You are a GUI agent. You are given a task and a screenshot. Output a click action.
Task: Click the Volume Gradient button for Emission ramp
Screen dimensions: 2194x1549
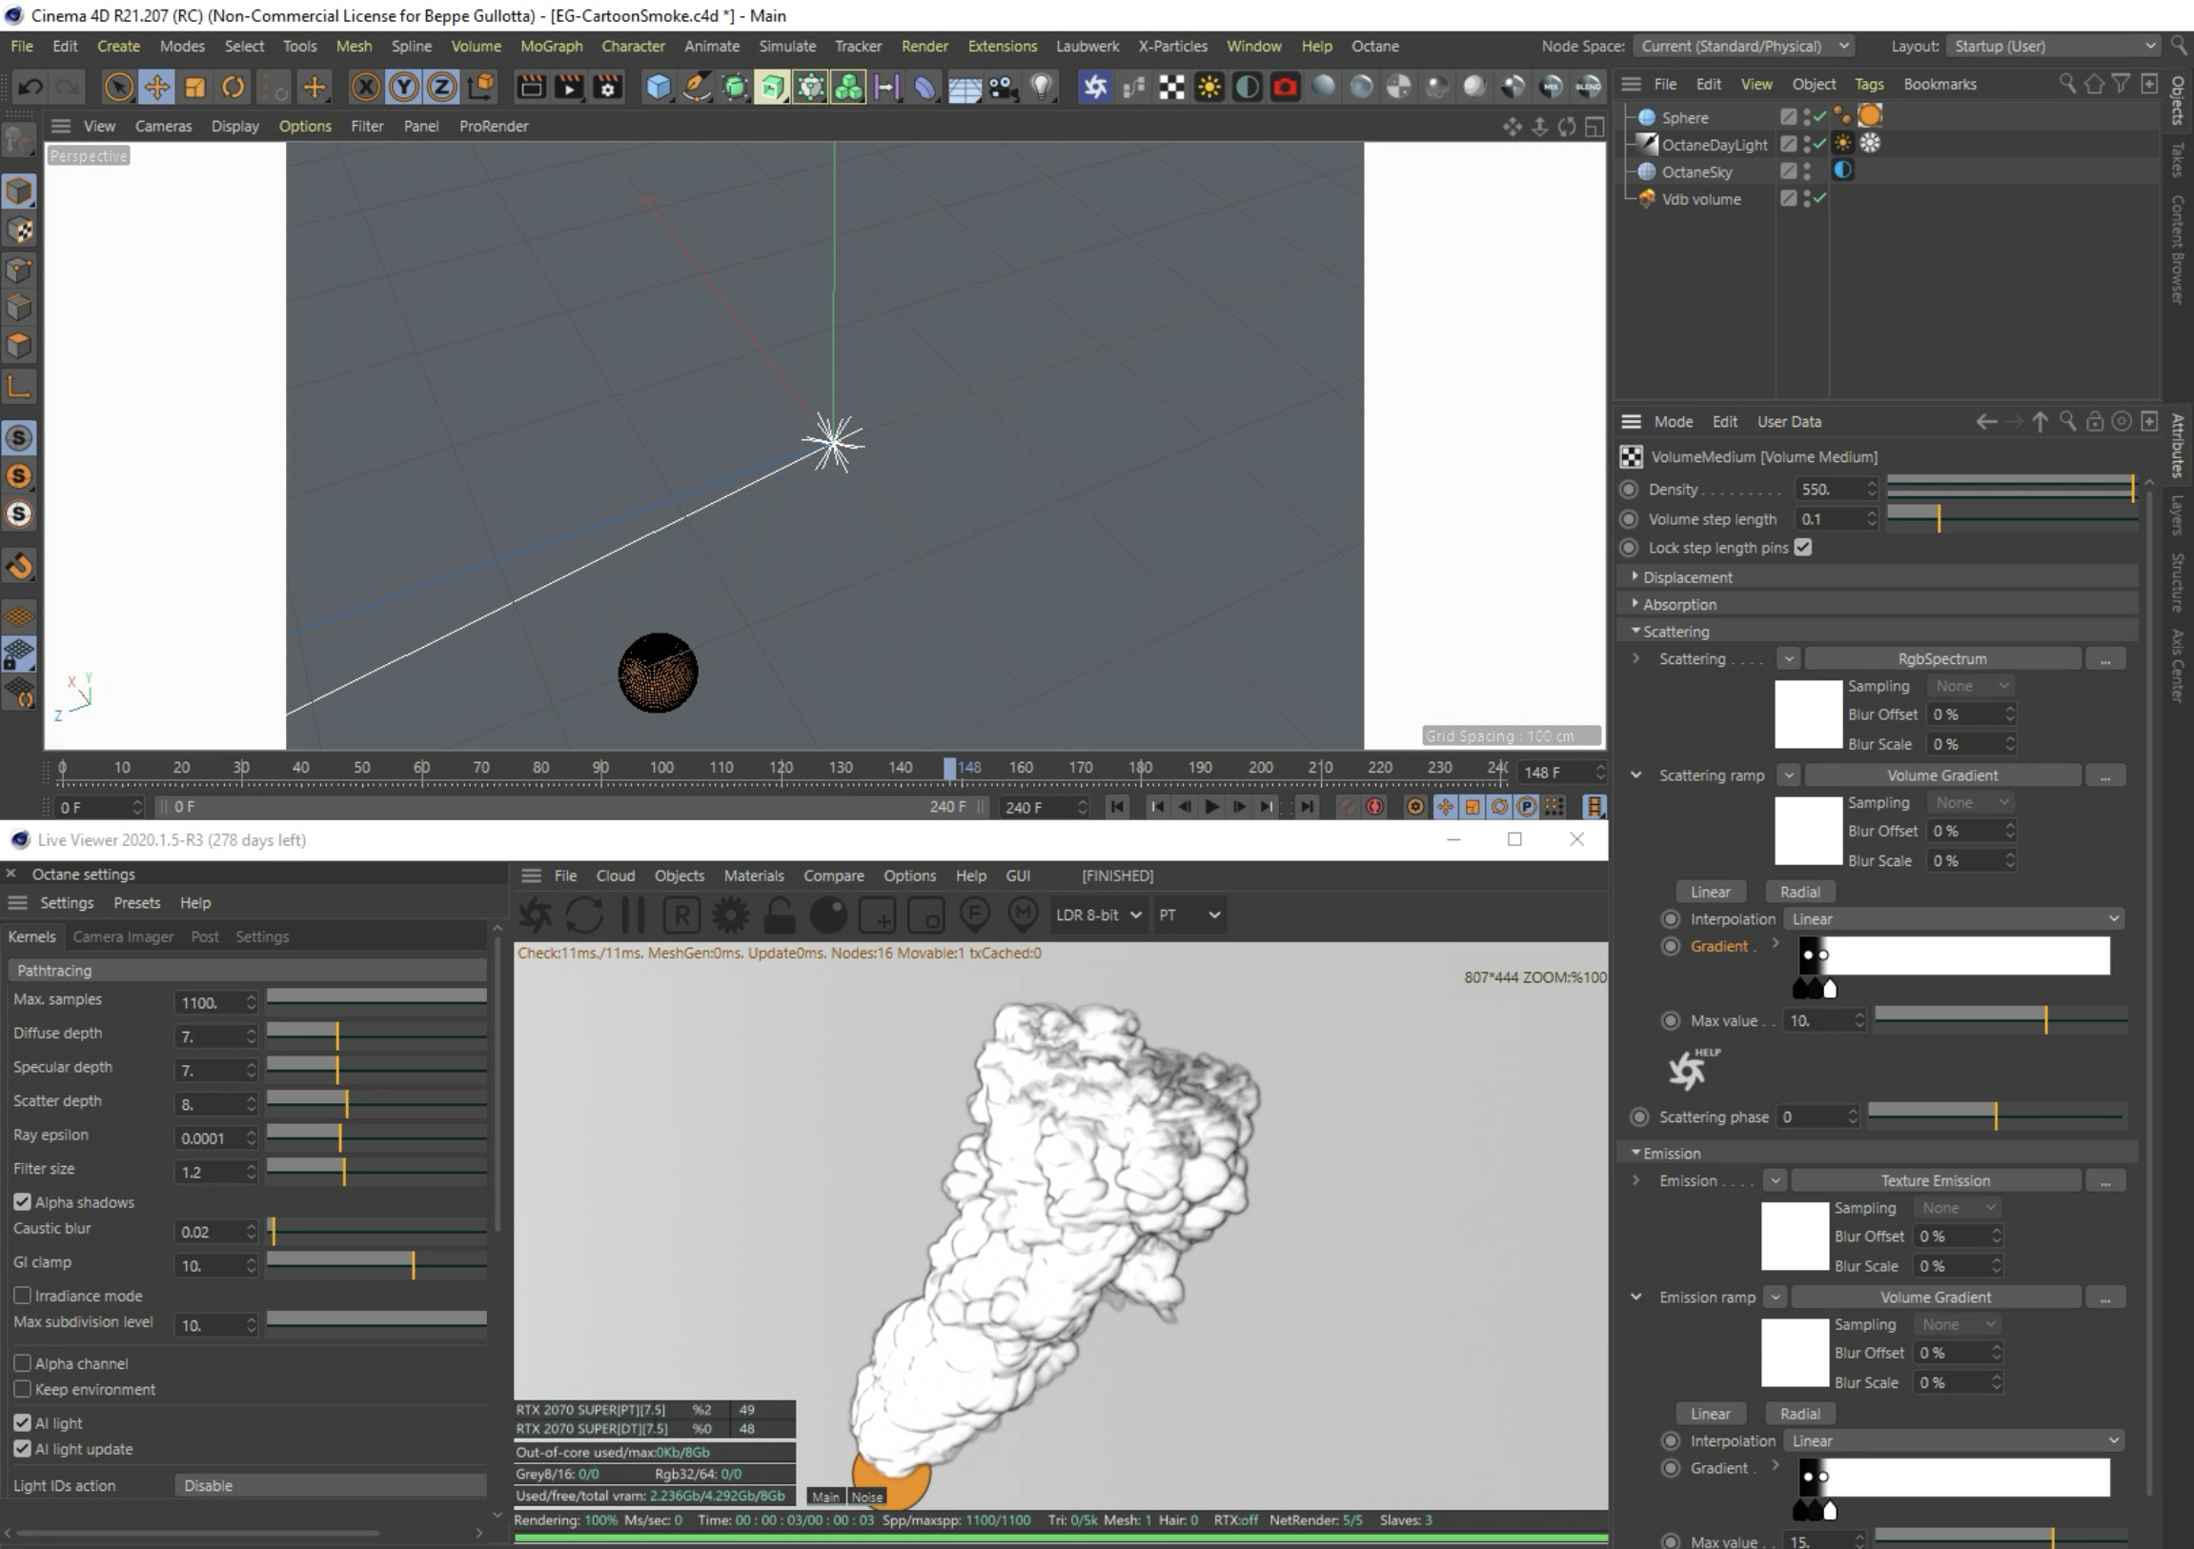click(1935, 1297)
